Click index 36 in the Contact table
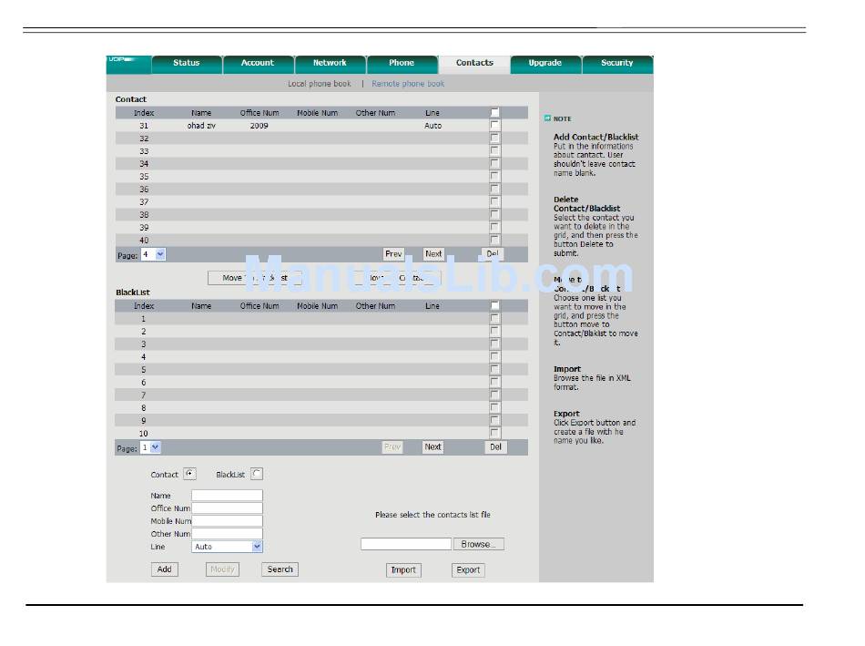 (x=144, y=190)
